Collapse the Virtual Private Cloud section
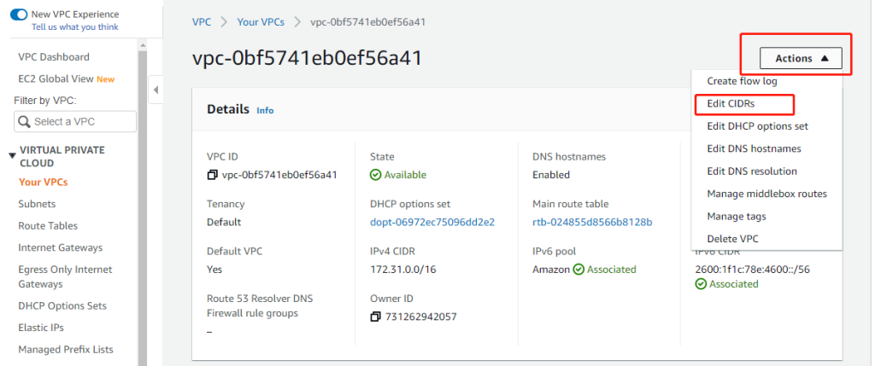 pyautogui.click(x=12, y=155)
